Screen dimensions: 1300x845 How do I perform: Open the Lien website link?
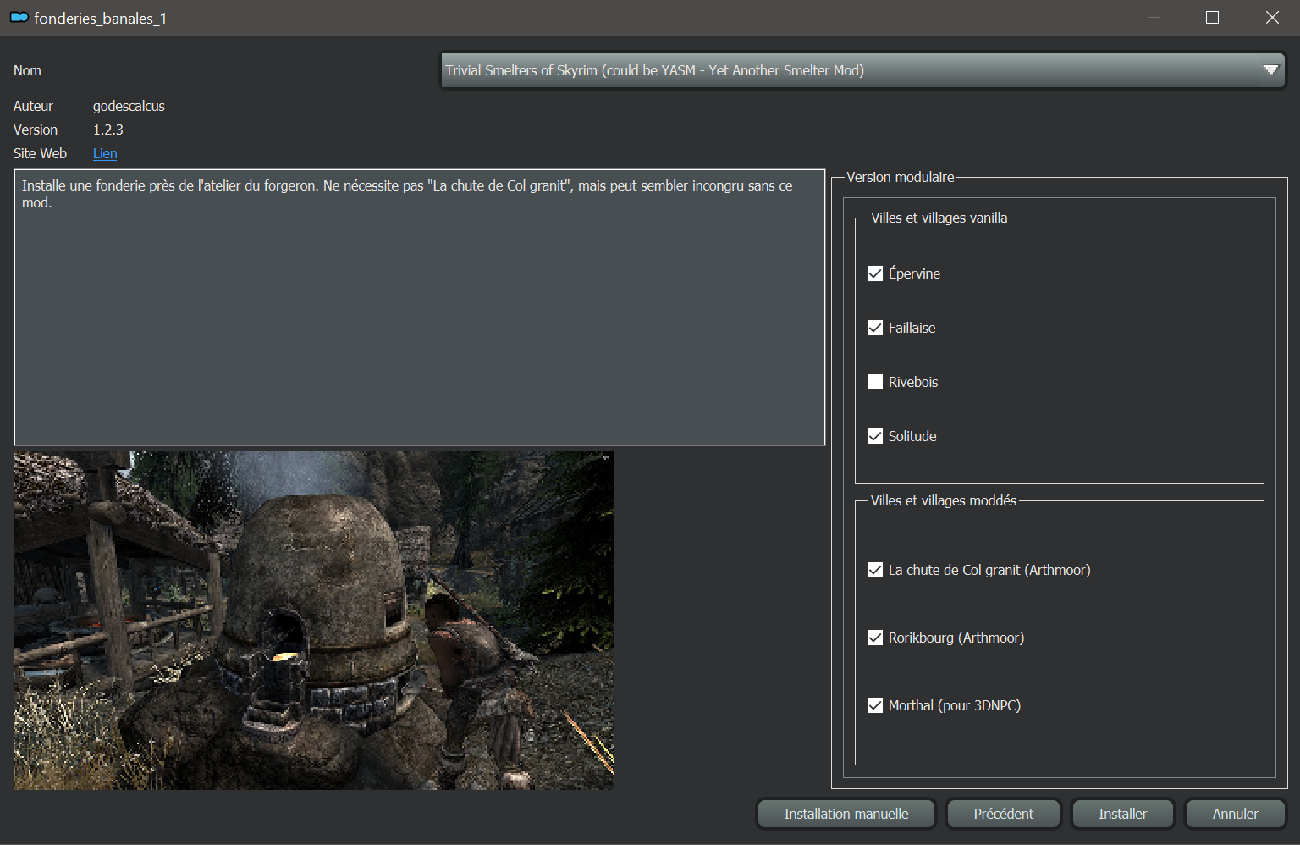pyautogui.click(x=105, y=153)
